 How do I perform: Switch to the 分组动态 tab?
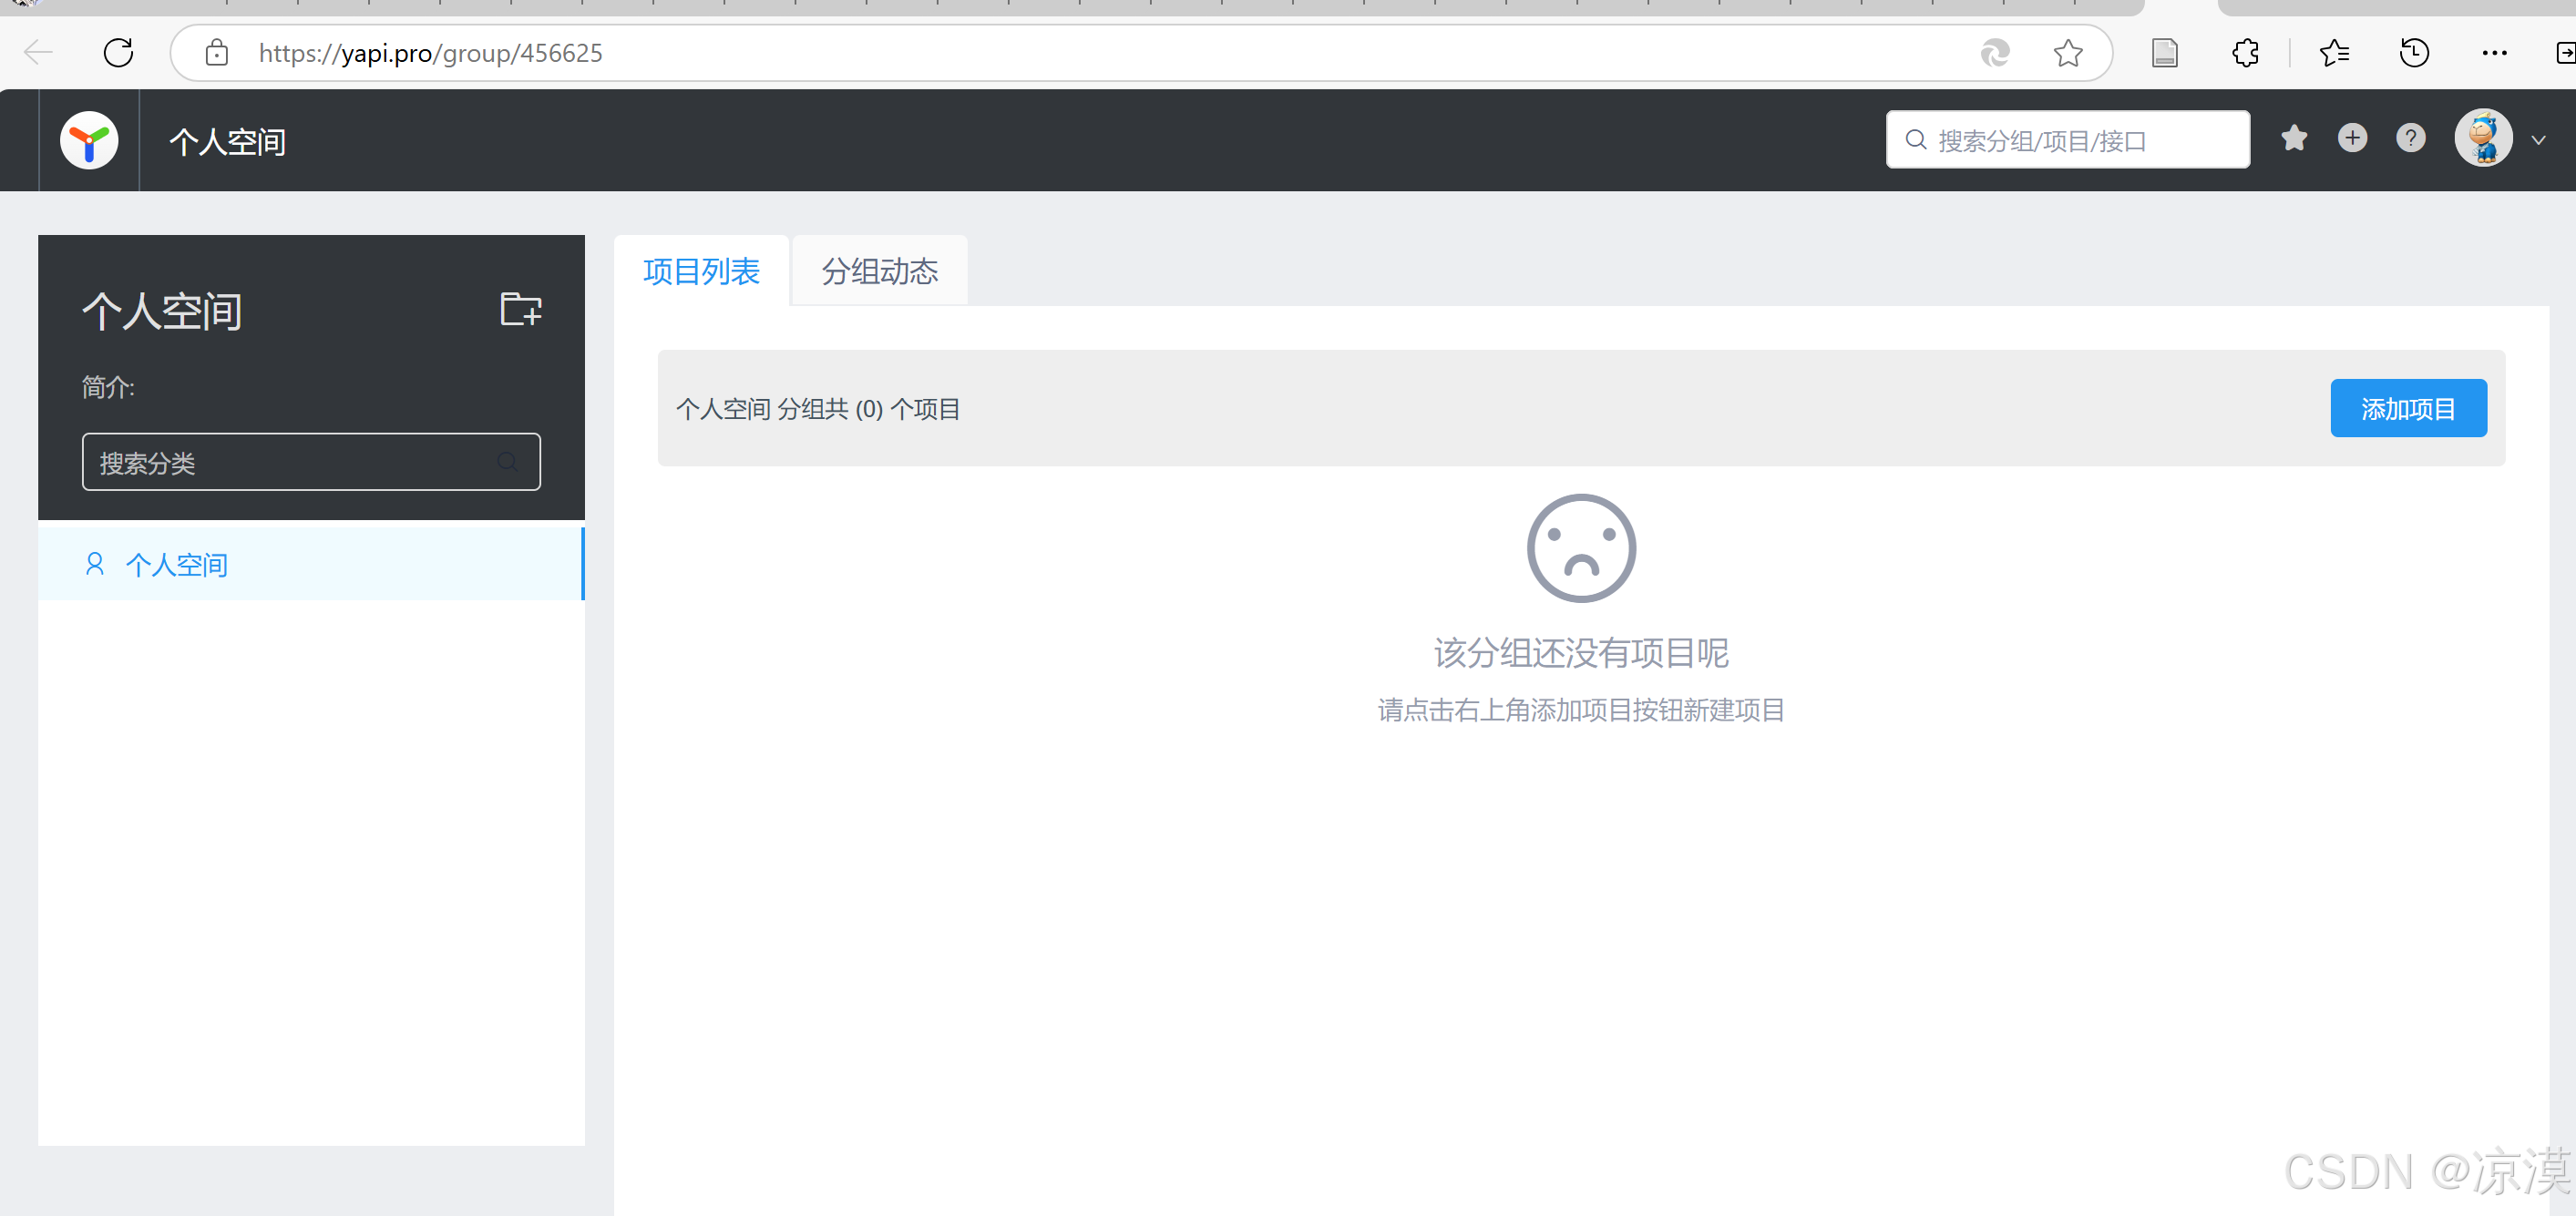coord(879,270)
